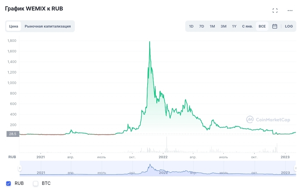Switch to the Цена tab
The image size is (307, 188).
(14, 26)
